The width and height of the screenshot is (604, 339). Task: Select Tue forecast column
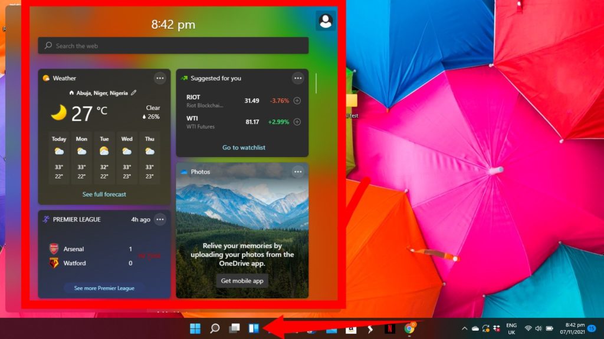pyautogui.click(x=104, y=158)
